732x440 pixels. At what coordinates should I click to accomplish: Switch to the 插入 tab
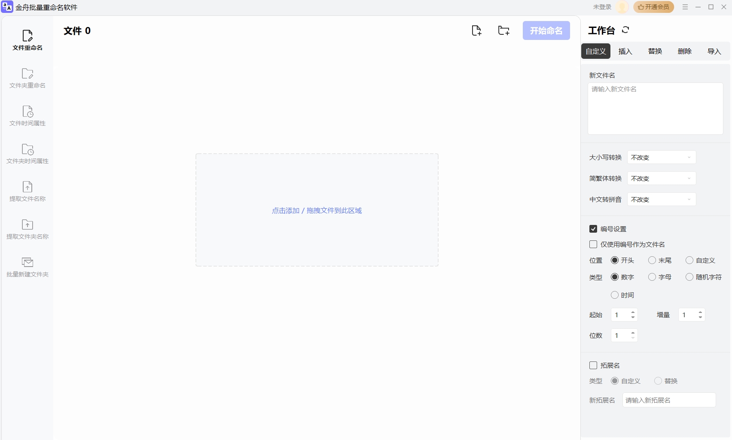pos(625,51)
